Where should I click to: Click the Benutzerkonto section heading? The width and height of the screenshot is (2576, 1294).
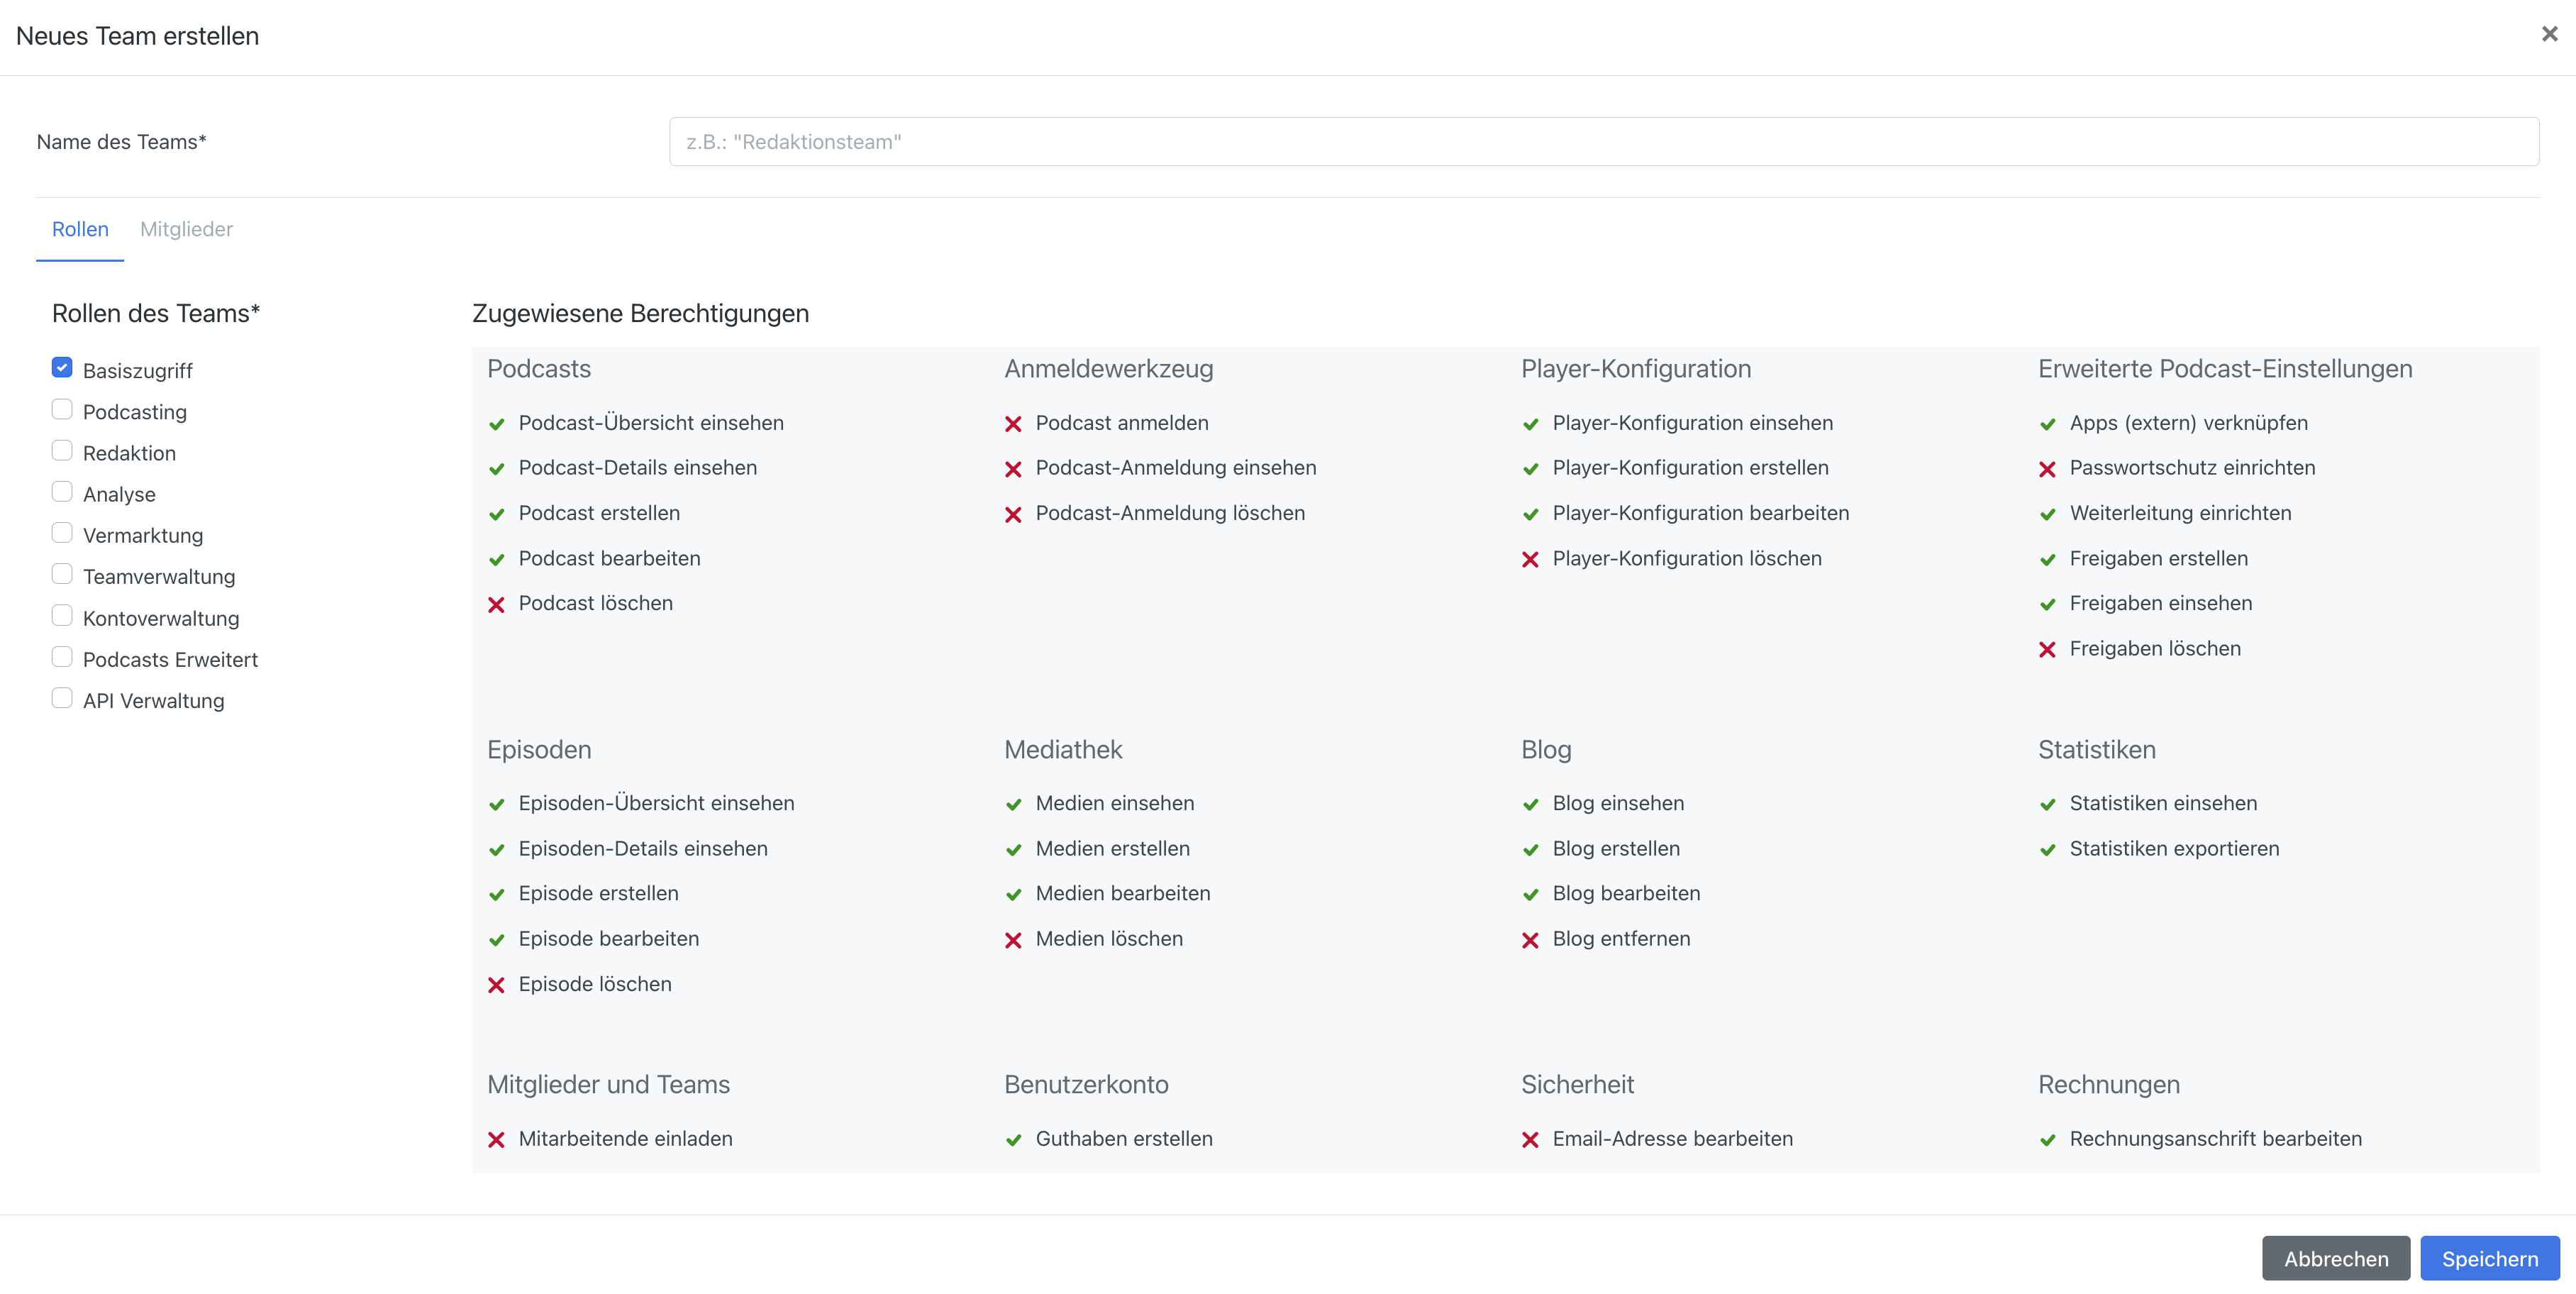(1086, 1084)
